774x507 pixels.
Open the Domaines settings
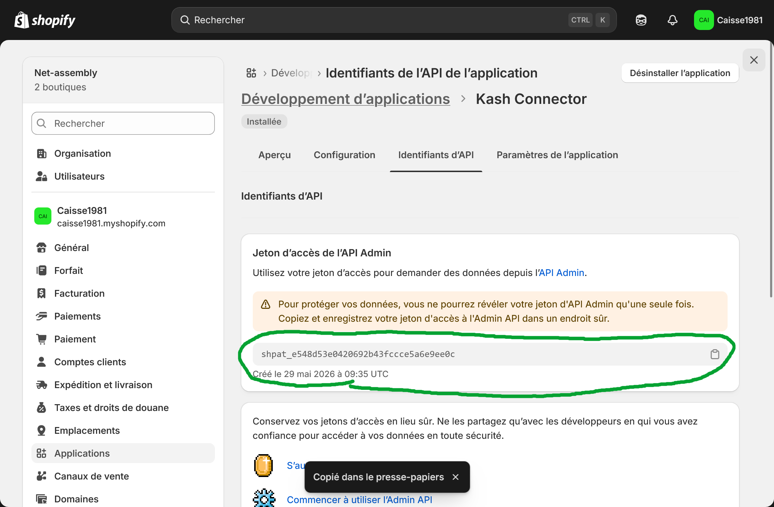(123, 499)
